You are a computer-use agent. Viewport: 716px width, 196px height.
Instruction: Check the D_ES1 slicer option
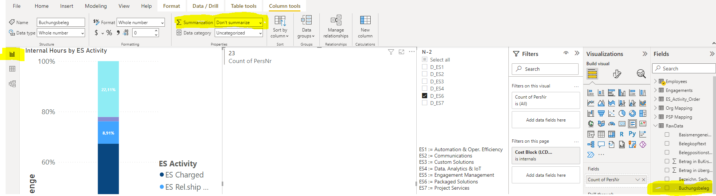[x=424, y=67]
